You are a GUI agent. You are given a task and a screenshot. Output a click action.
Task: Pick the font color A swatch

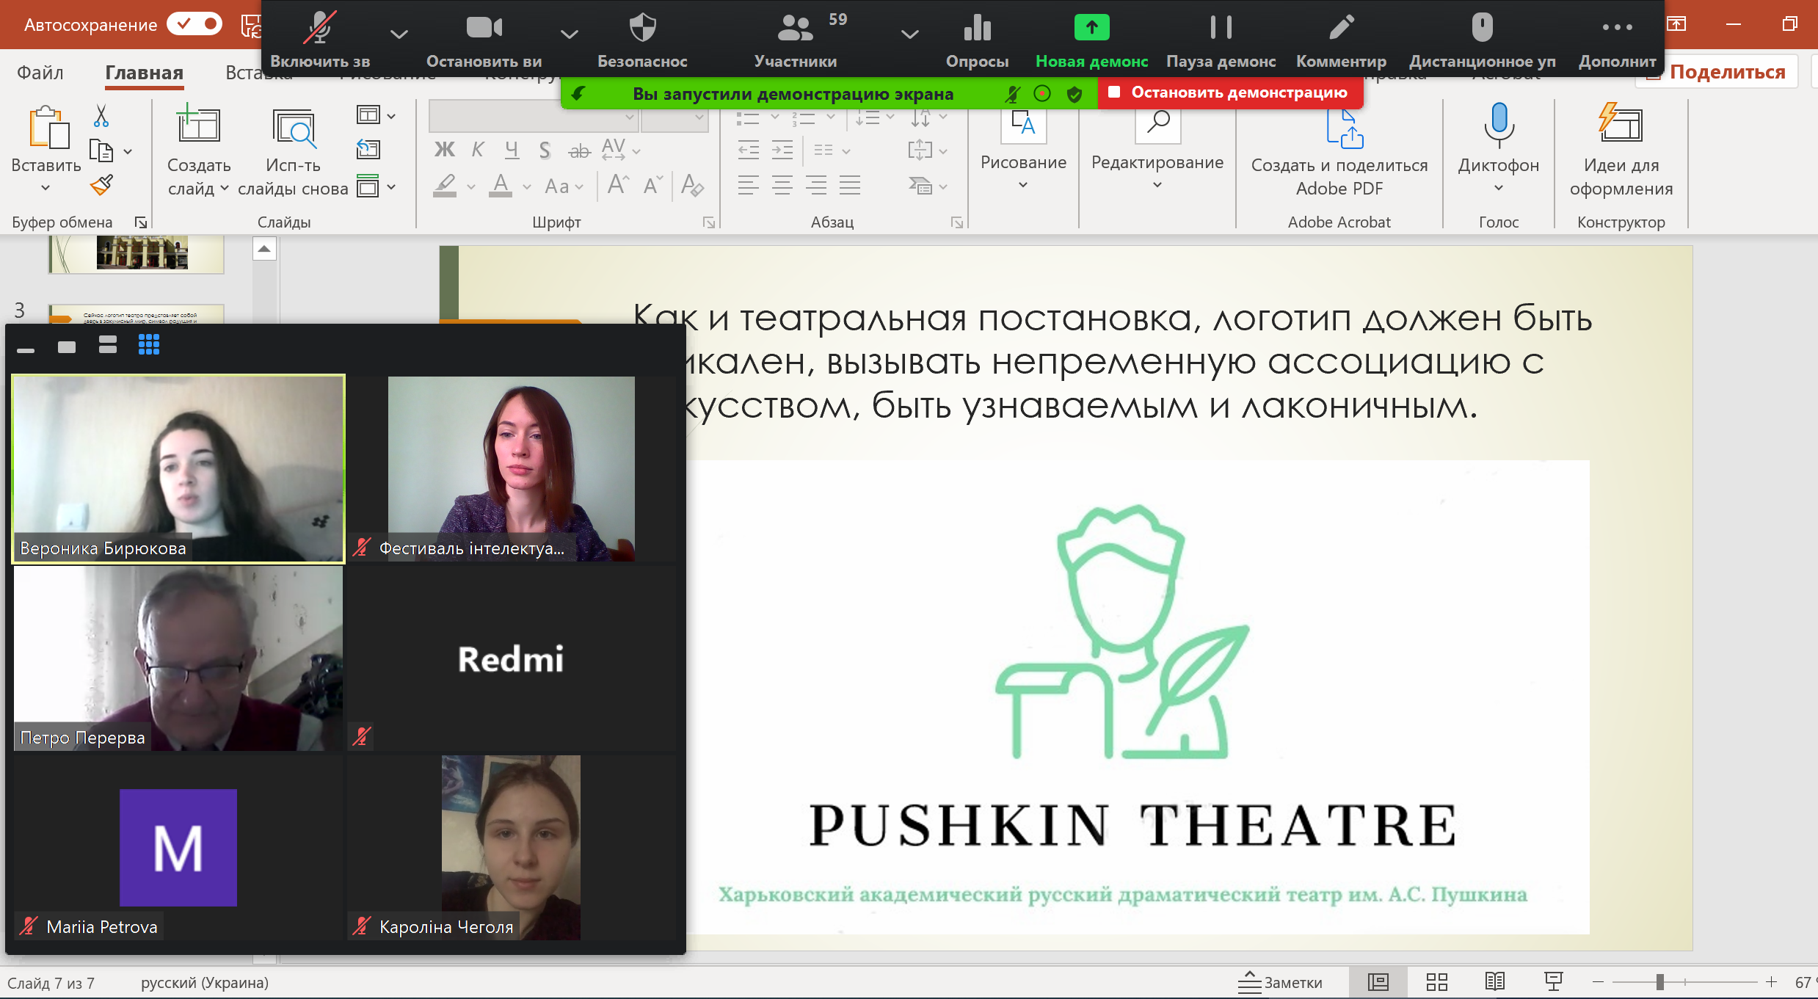click(x=501, y=185)
